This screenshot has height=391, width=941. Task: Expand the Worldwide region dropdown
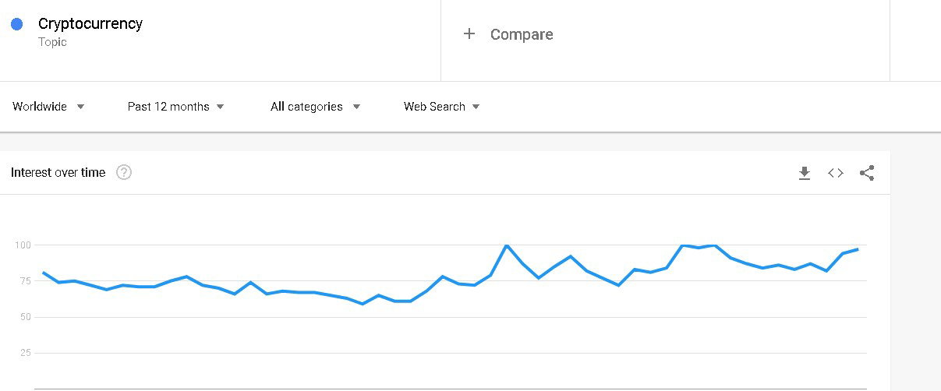coord(48,107)
